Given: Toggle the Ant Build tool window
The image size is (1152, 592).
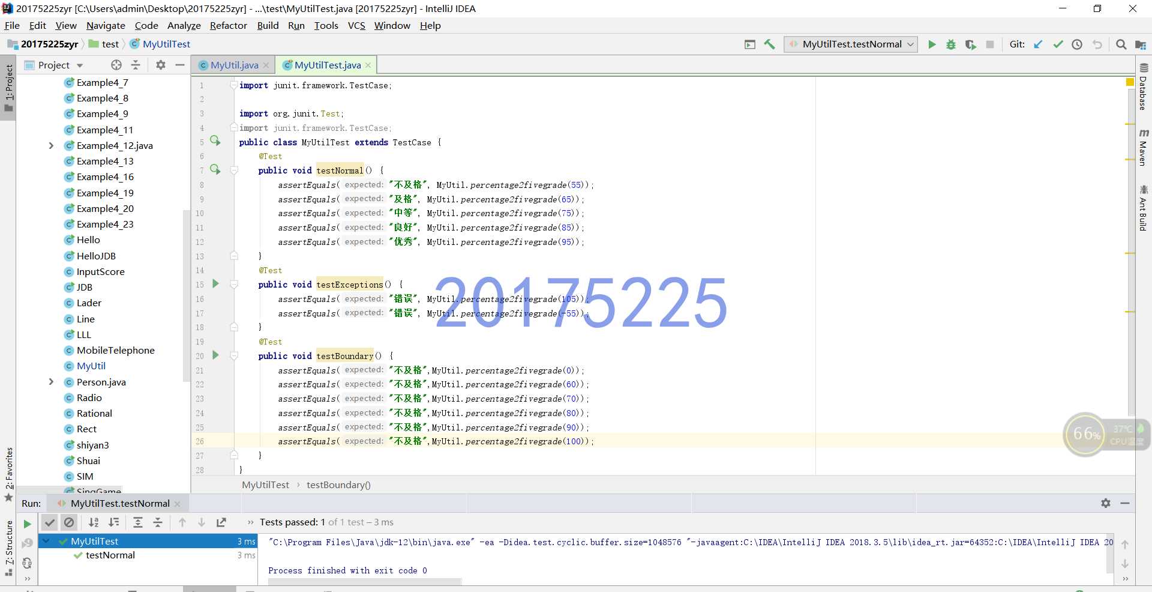Looking at the screenshot, I should click(x=1144, y=208).
